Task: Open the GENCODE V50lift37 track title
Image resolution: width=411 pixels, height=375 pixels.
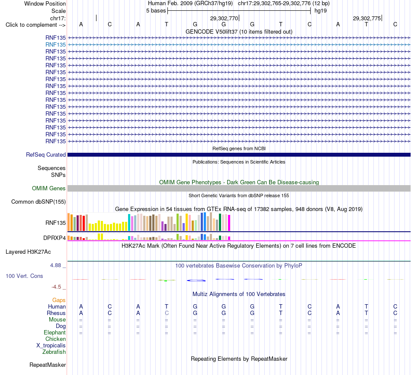Action: coord(239,32)
